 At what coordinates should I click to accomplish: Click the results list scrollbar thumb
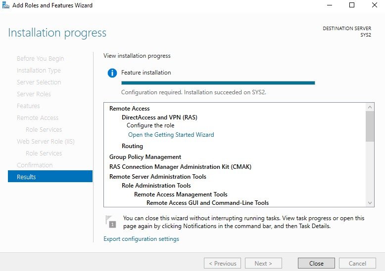370,126
